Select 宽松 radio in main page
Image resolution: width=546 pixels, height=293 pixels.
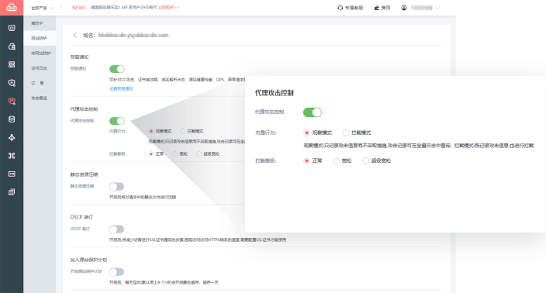click(x=175, y=153)
